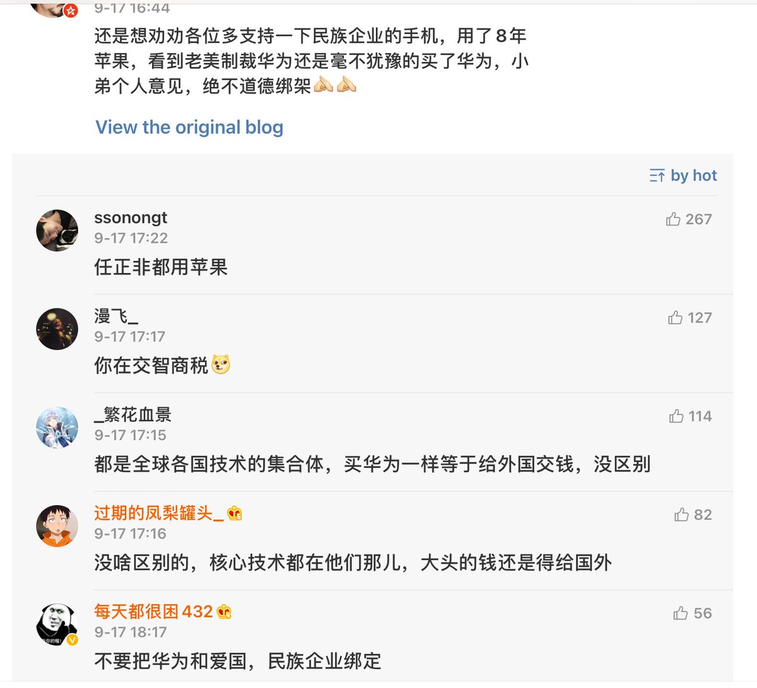Click 漫飞_ avatar thumbnail

(57, 329)
